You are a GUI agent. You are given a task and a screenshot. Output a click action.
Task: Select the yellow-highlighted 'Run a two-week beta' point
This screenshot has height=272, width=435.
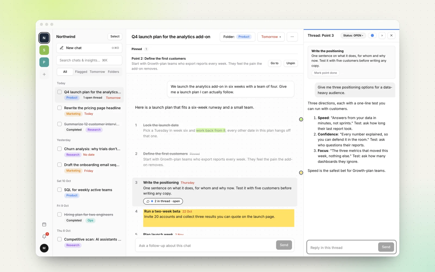219,218
